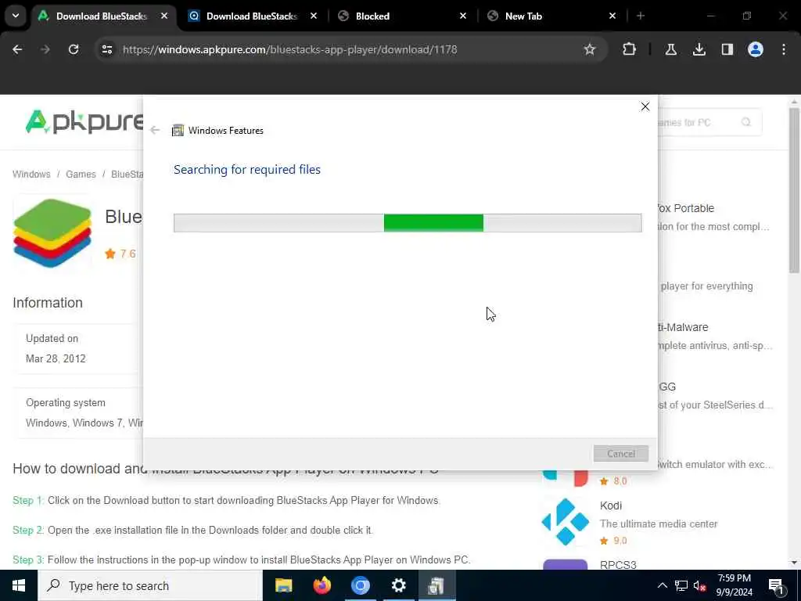The width and height of the screenshot is (801, 601).
Task: Click the back arrow in Windows Features
Action: click(x=155, y=131)
